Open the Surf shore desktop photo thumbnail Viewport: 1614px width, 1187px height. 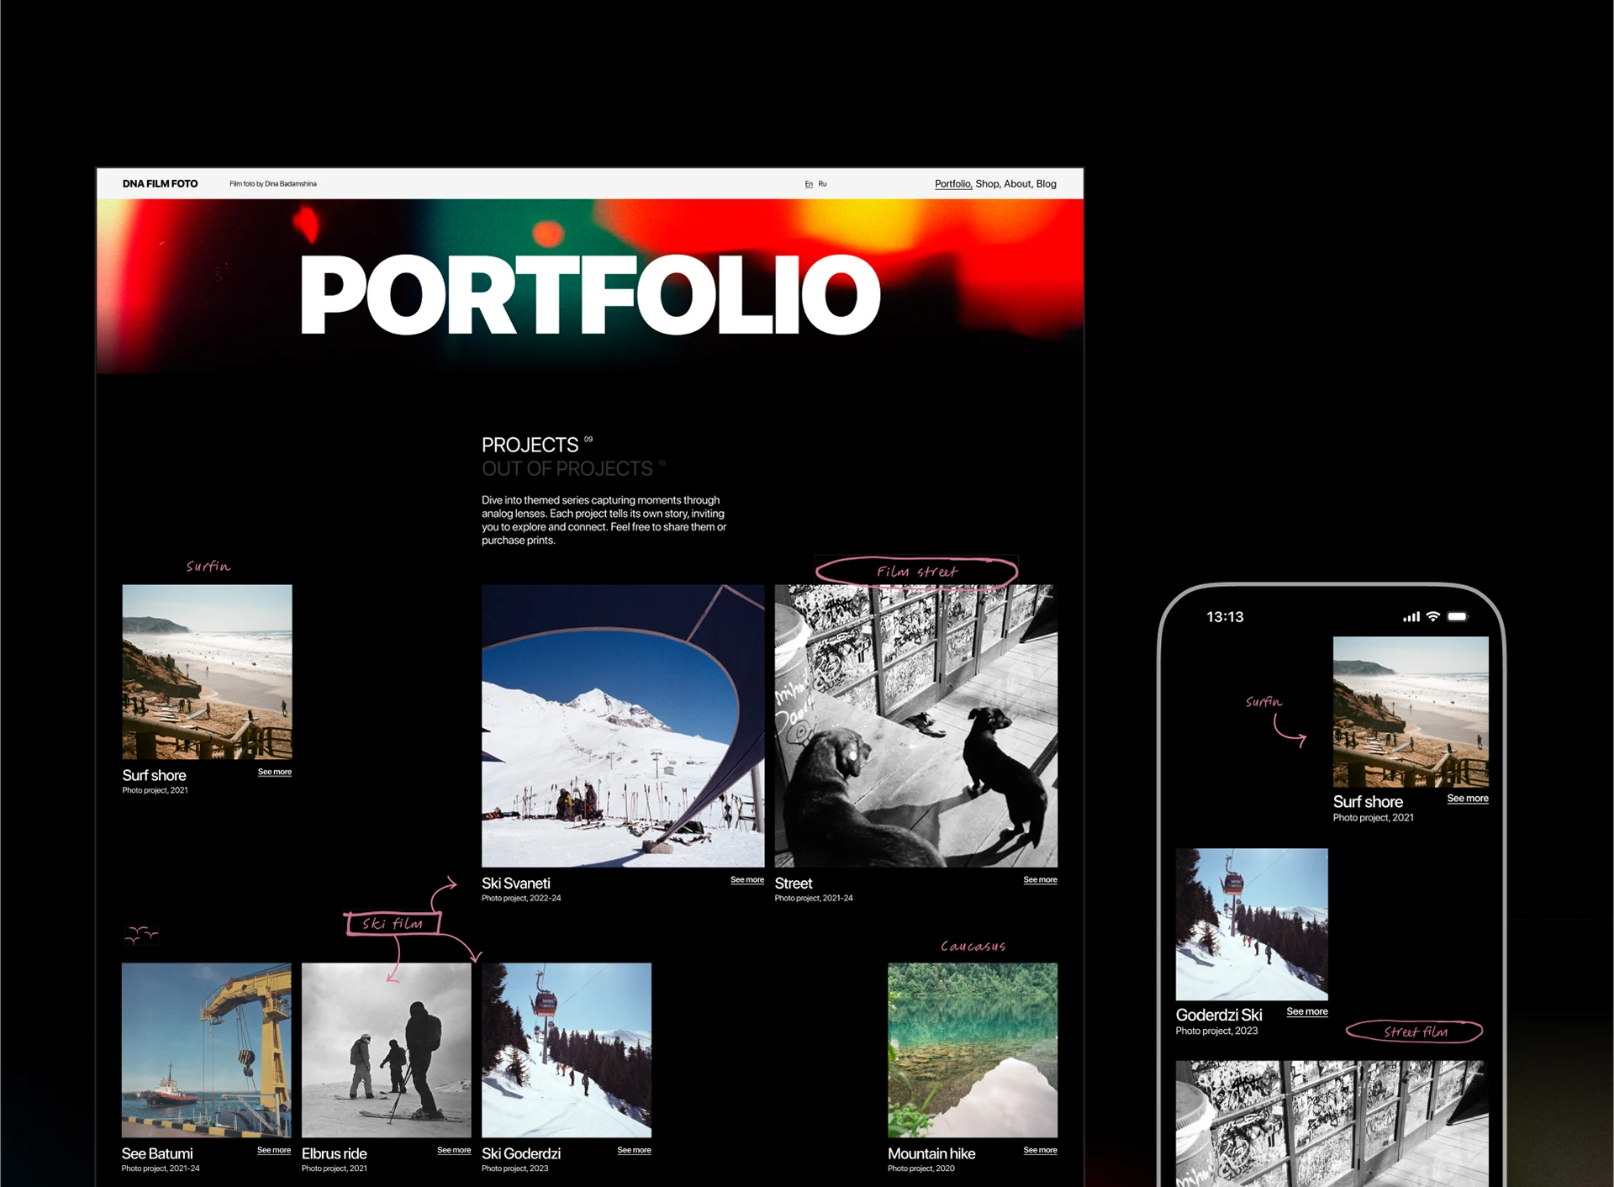tap(207, 672)
